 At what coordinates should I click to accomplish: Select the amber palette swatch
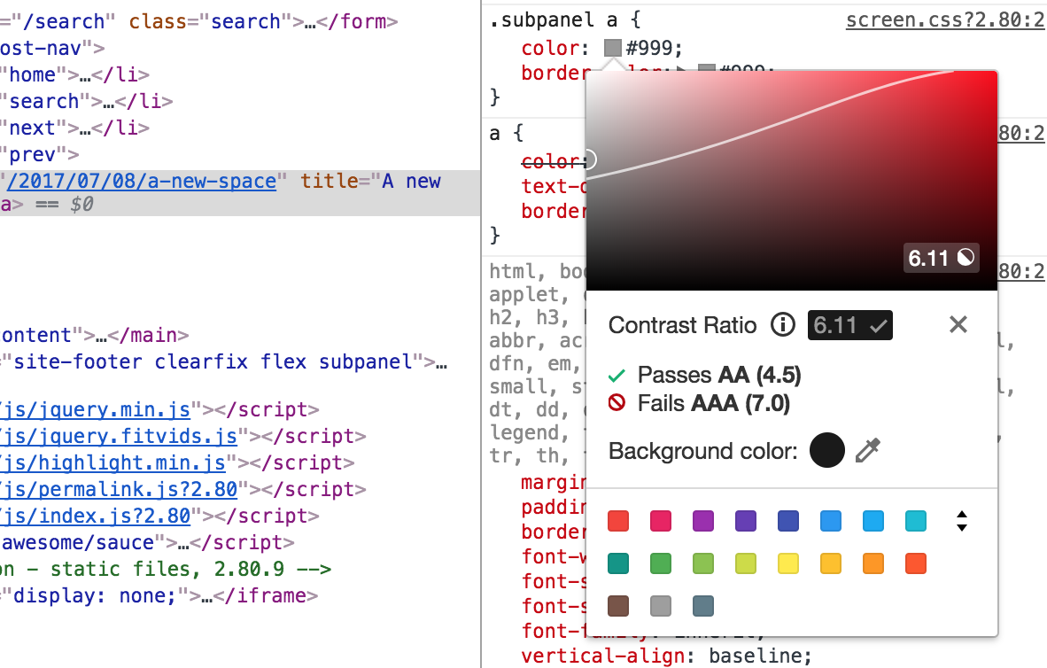pyautogui.click(x=831, y=563)
